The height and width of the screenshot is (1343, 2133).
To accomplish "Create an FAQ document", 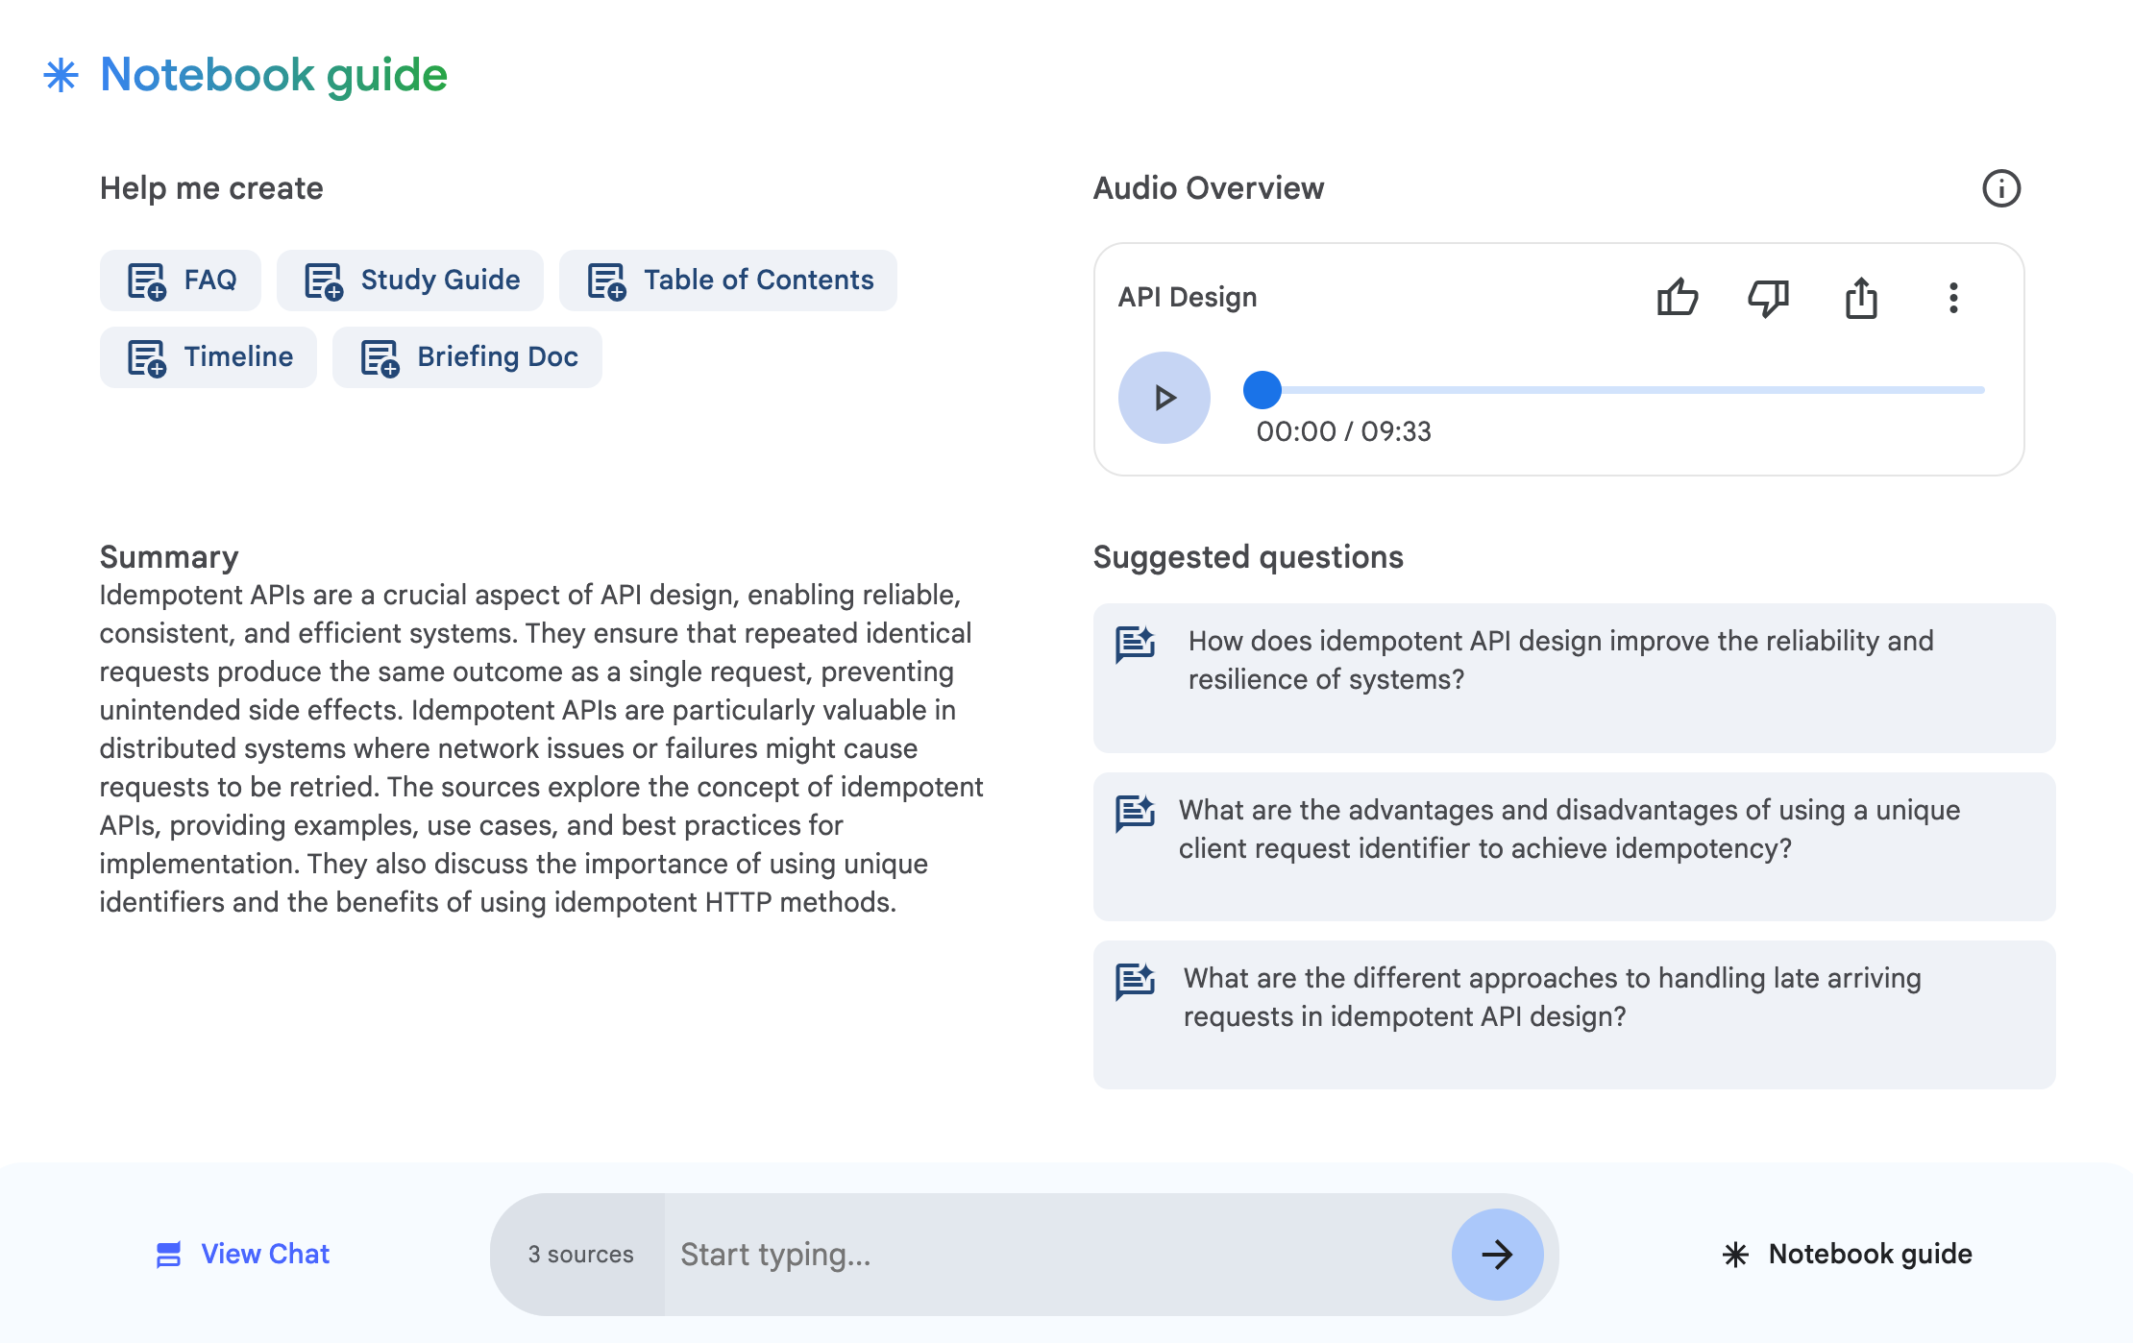I will point(181,281).
